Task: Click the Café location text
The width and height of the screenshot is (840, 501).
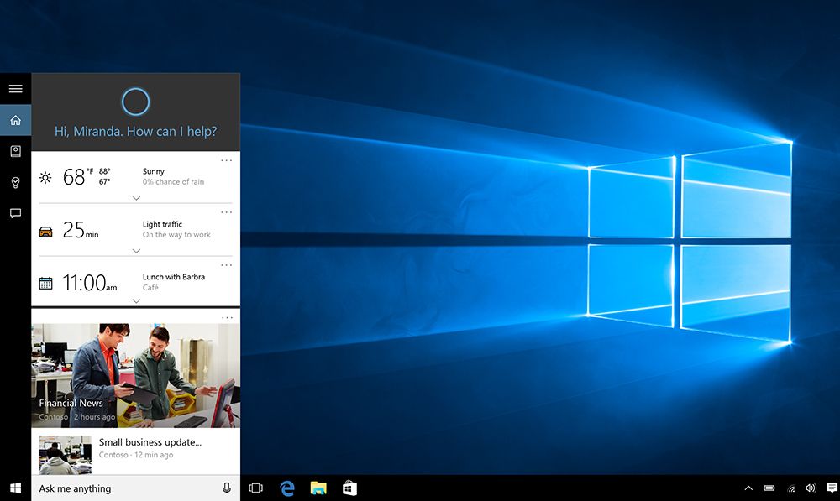Action: pos(150,288)
